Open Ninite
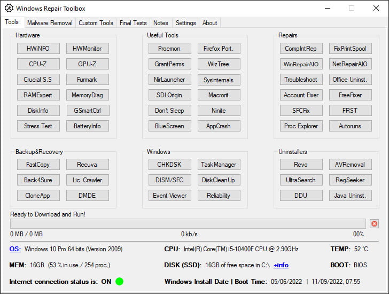The width and height of the screenshot is (389, 294). pos(219,111)
